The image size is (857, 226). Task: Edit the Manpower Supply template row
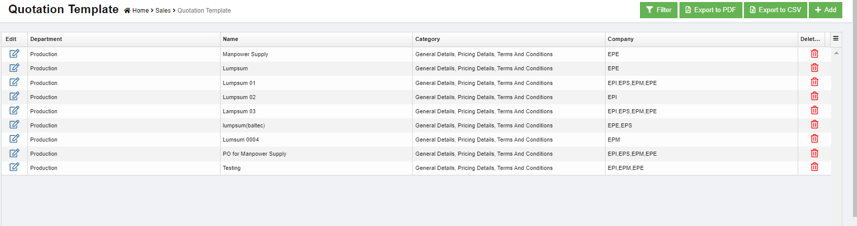click(14, 54)
